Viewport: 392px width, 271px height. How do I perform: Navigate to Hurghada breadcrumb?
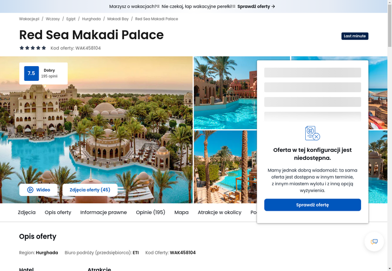pyautogui.click(x=91, y=19)
